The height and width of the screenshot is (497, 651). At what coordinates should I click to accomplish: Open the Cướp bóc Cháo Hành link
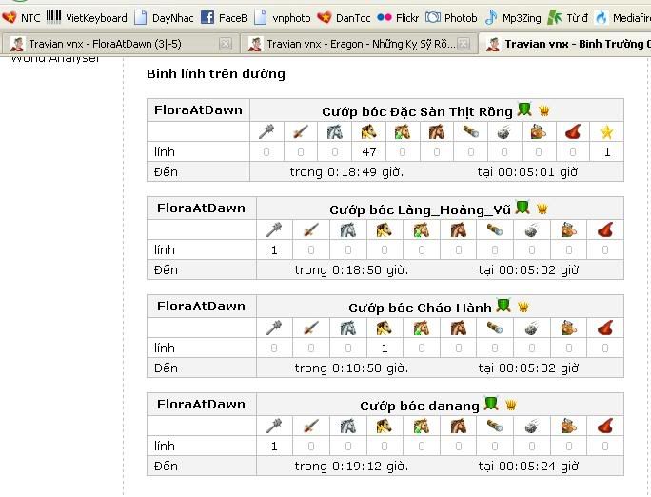420,308
